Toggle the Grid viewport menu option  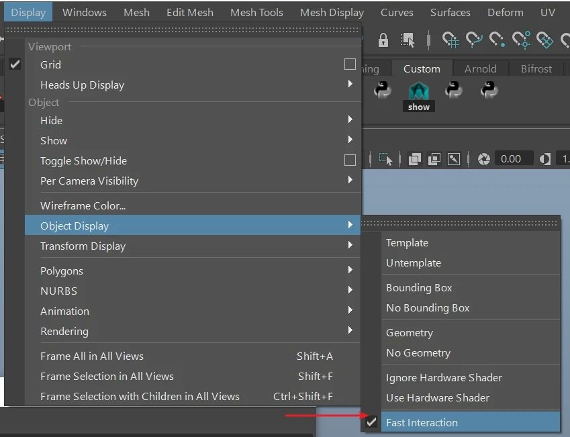pos(193,64)
